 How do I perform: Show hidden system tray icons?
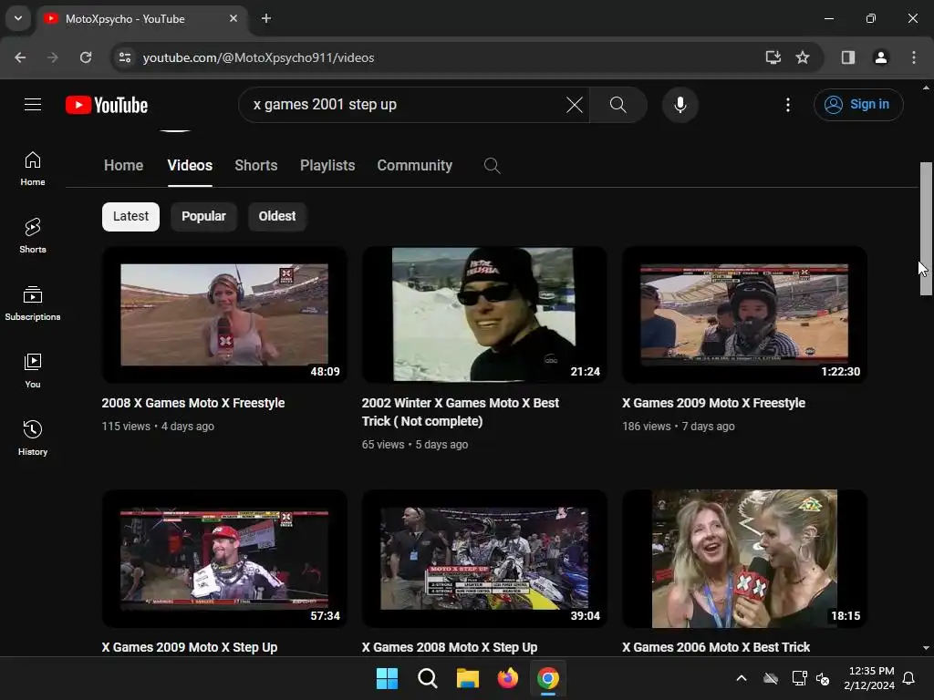click(x=742, y=678)
